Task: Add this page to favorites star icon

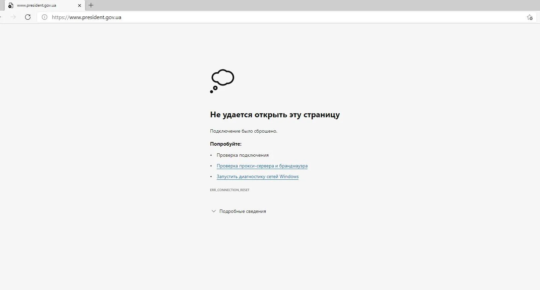Action: pyautogui.click(x=530, y=17)
